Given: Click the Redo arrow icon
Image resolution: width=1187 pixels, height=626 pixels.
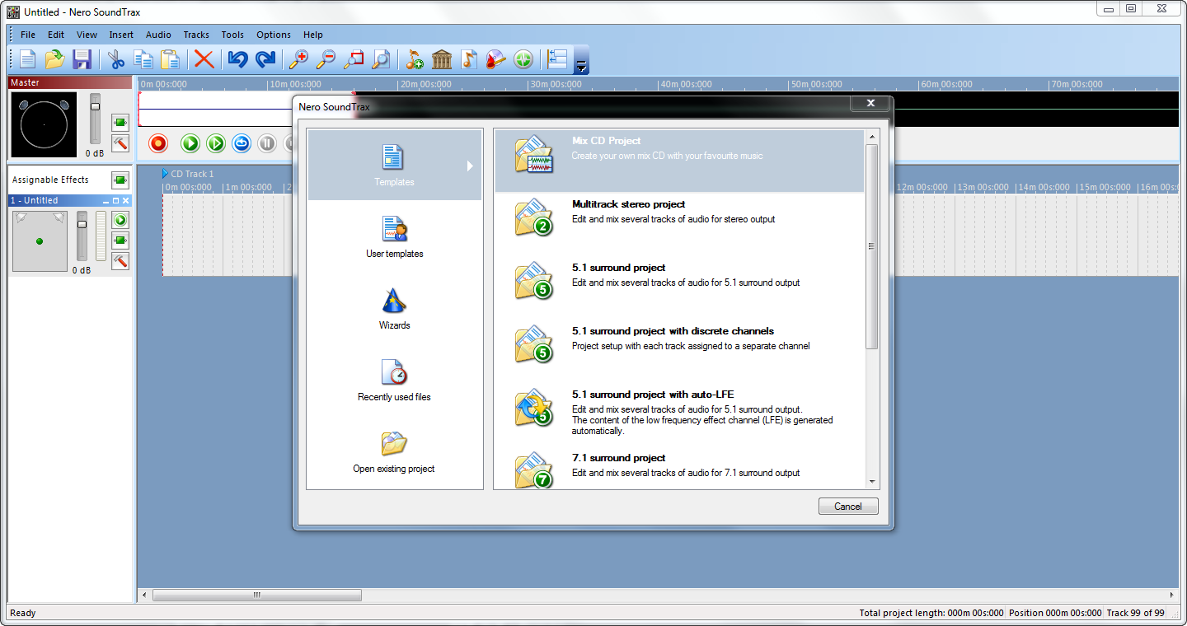Looking at the screenshot, I should 265,59.
